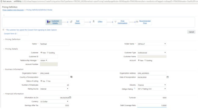198x111 pixels.
Task: Click the Earnings After Tax field
Action: pos(54,105)
